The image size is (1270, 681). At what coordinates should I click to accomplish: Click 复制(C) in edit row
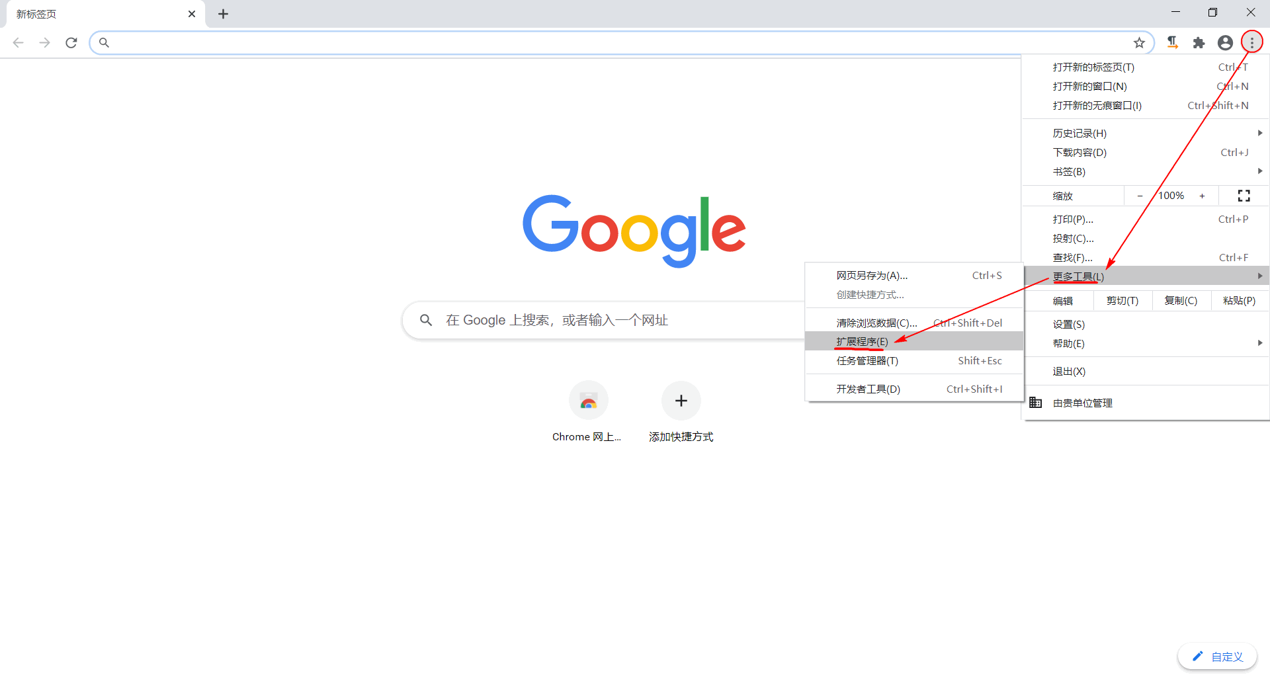(x=1181, y=301)
